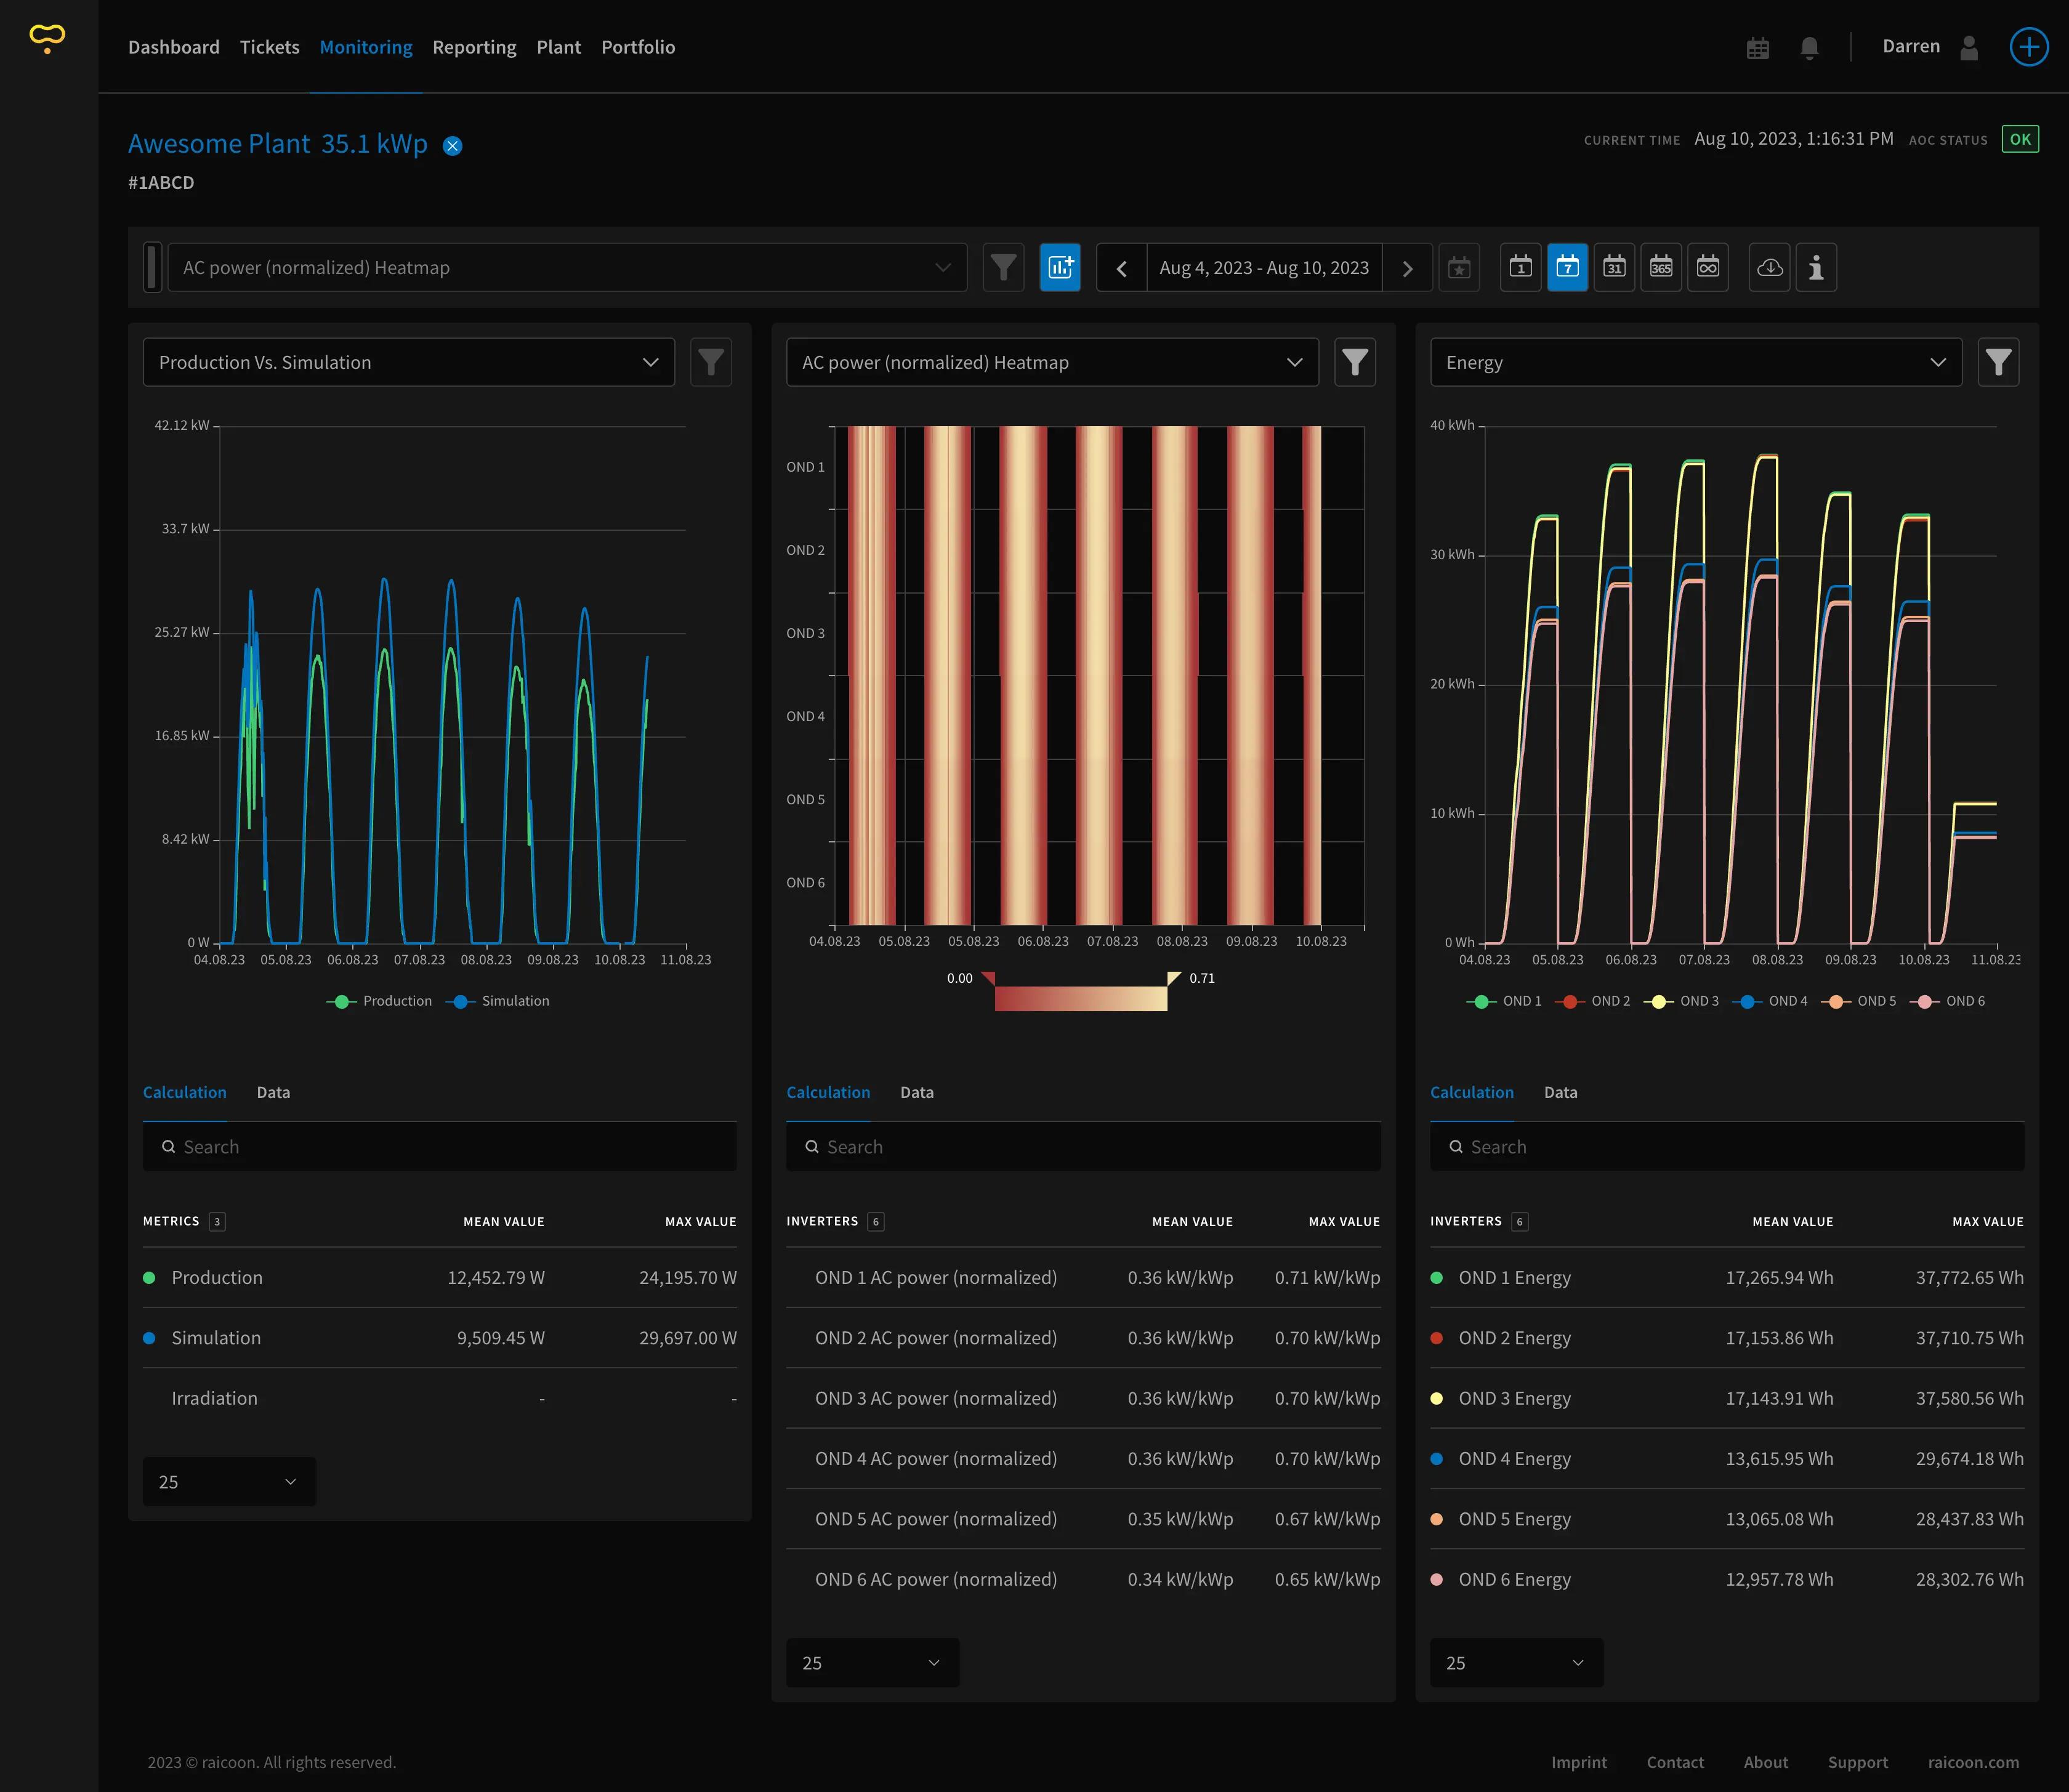Screen dimensions: 2069x1792
Task: Click Search field in heatmap panel
Action: tap(1083, 1147)
